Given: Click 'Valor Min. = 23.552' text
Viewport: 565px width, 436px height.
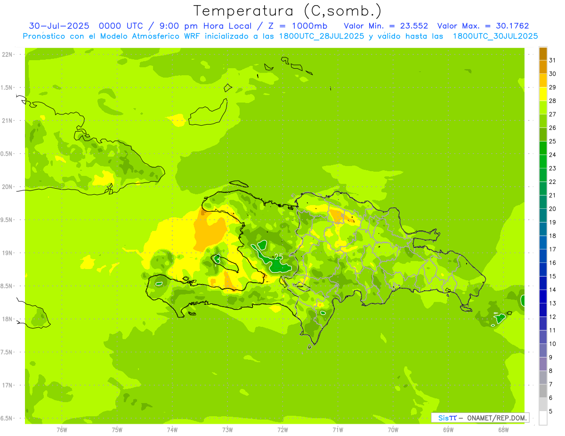Looking at the screenshot, I should pos(386,26).
